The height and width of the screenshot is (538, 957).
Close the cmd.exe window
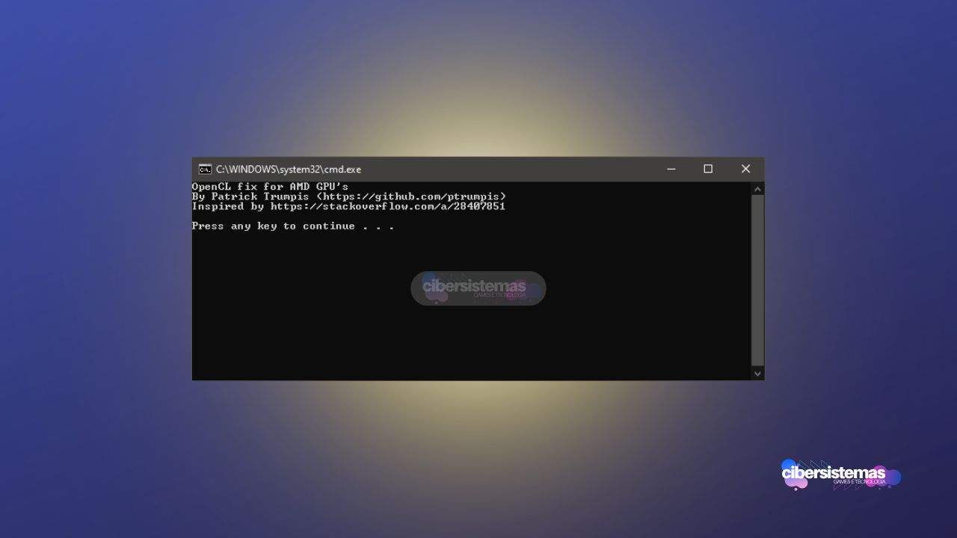(x=745, y=169)
